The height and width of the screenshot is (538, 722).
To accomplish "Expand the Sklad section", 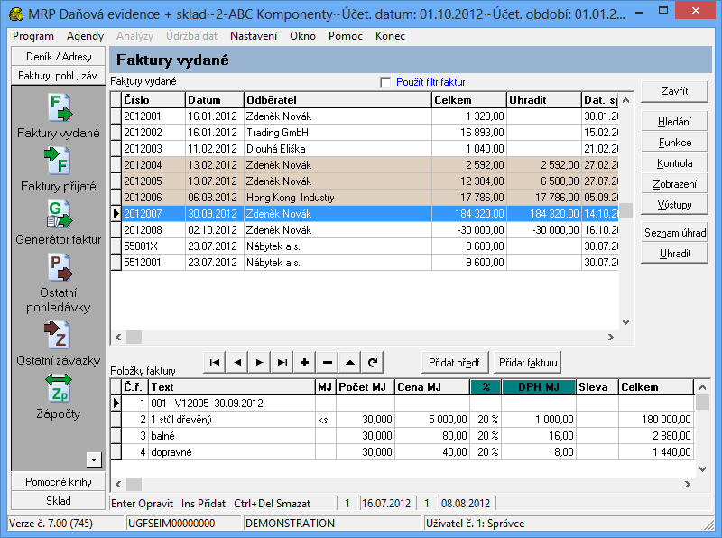I will coord(58,500).
